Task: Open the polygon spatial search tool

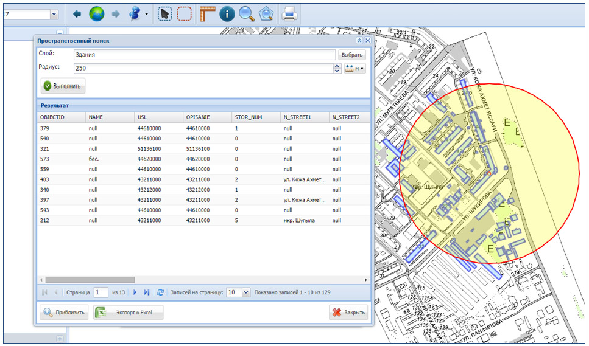Action: pyautogui.click(x=266, y=14)
